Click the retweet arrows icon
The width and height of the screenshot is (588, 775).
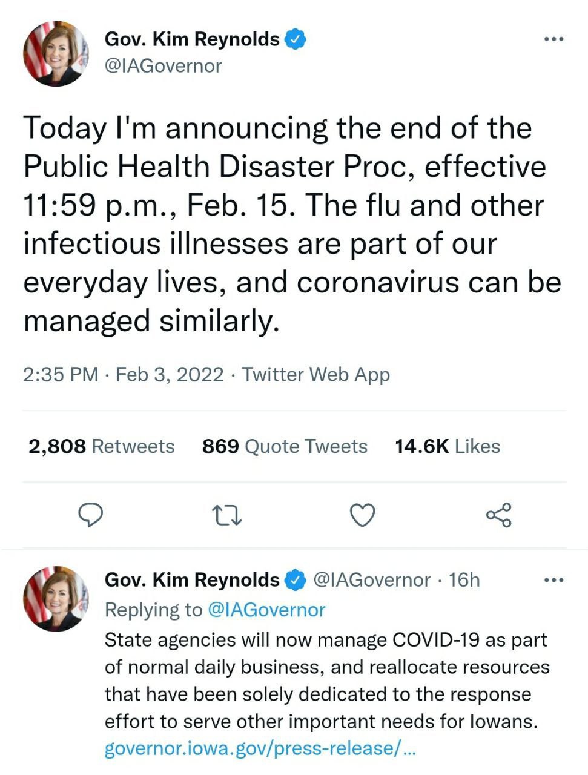click(x=227, y=516)
